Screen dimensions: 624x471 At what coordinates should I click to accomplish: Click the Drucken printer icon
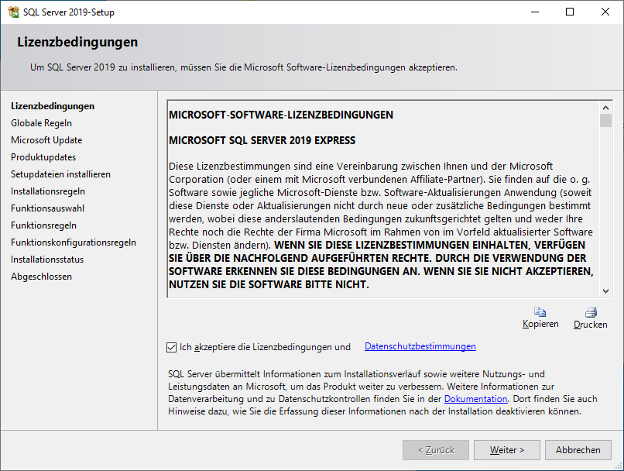tap(590, 312)
